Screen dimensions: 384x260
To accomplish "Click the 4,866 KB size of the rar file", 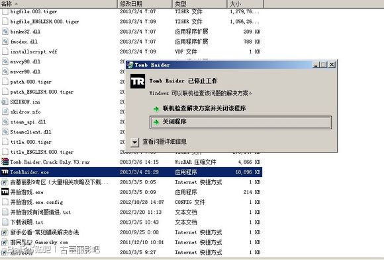I will tap(250, 162).
